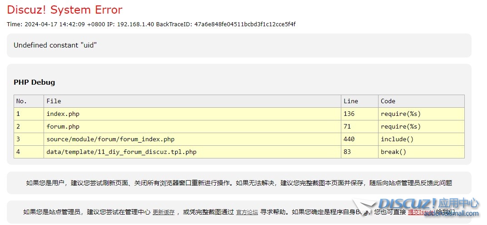Select the BackTraceID hash value
Viewport: 487px width, 225px height.
[245, 24]
